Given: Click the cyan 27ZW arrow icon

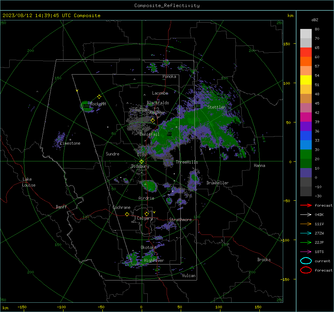Looking at the screenshot, I should [306, 233].
